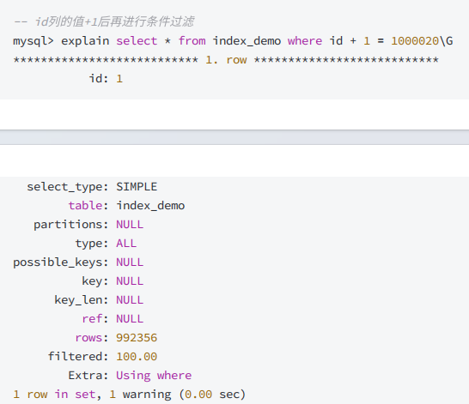
Task: Click the NULL value beside possible_keys
Action: pos(130,262)
